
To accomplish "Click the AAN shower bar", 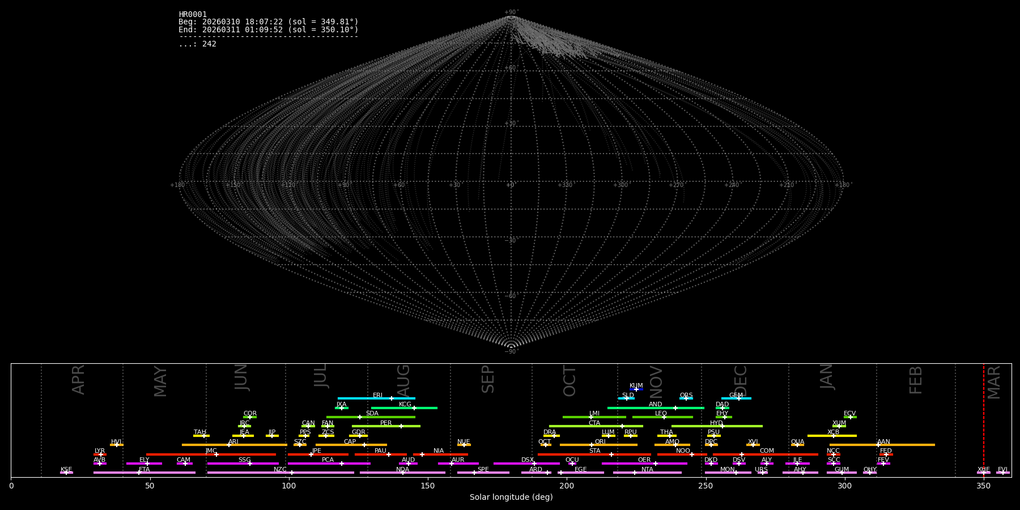I will click(x=882, y=445).
